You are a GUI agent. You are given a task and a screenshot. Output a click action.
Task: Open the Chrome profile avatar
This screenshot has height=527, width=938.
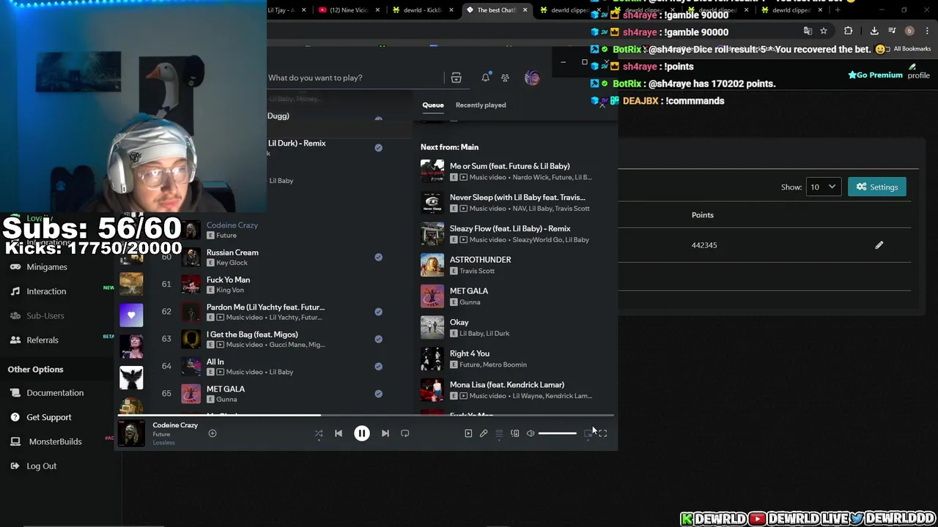tap(909, 31)
